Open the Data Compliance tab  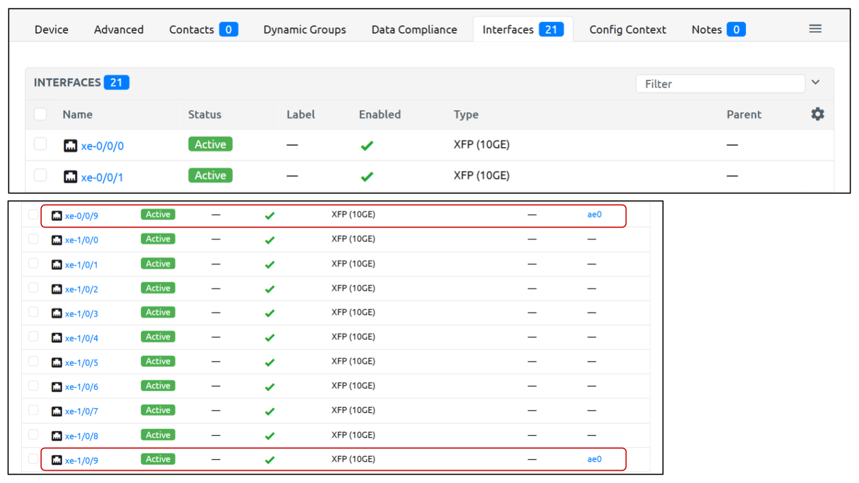[414, 30]
